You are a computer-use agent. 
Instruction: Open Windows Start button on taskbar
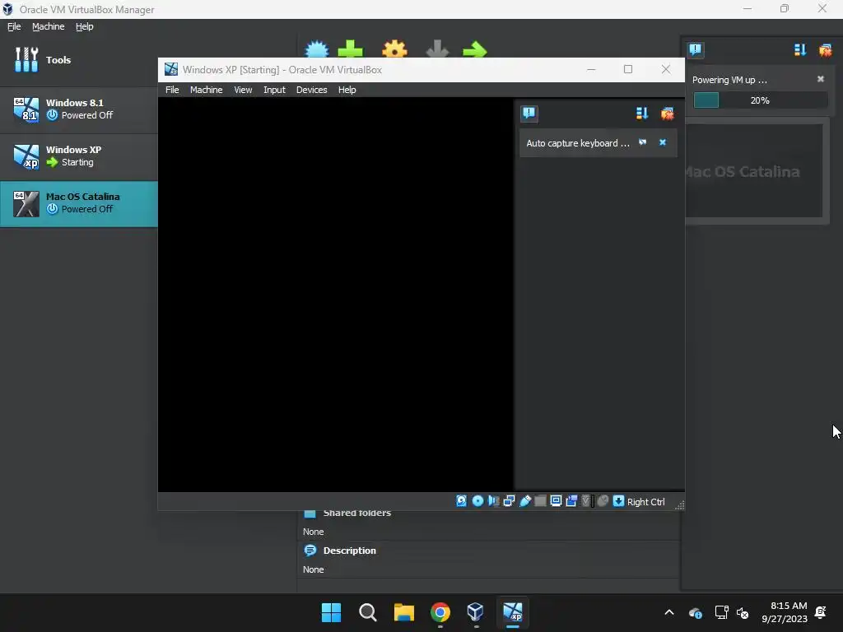tap(331, 612)
